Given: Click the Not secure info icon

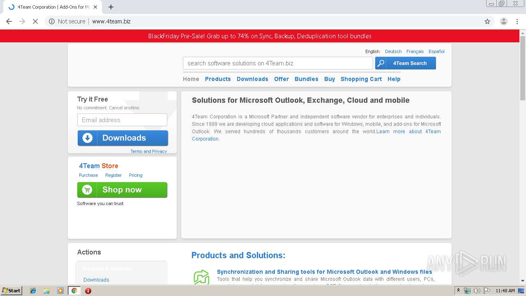Looking at the screenshot, I should pyautogui.click(x=52, y=21).
